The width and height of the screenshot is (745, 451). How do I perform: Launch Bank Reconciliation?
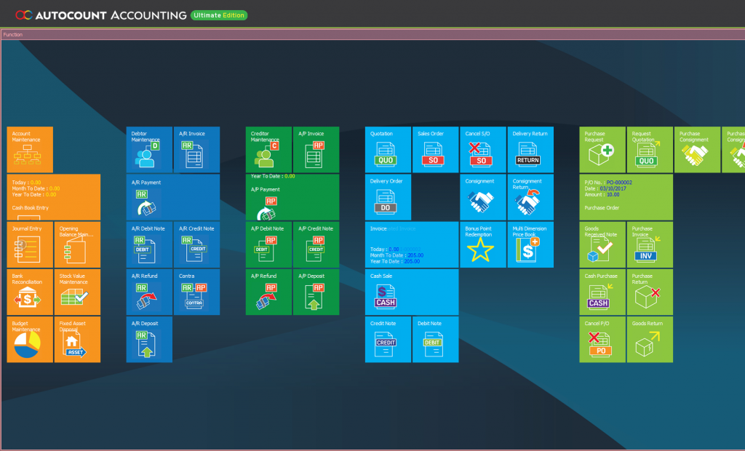[30, 292]
